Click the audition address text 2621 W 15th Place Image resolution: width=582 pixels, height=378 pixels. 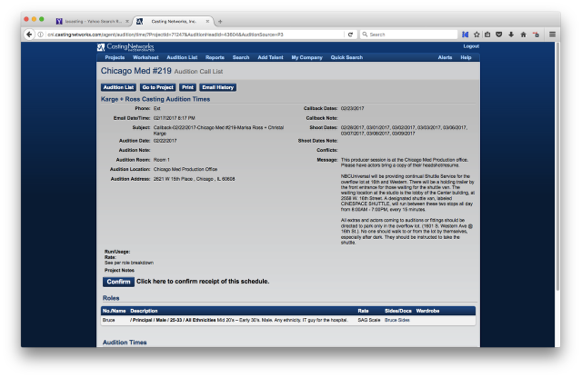[194, 179]
